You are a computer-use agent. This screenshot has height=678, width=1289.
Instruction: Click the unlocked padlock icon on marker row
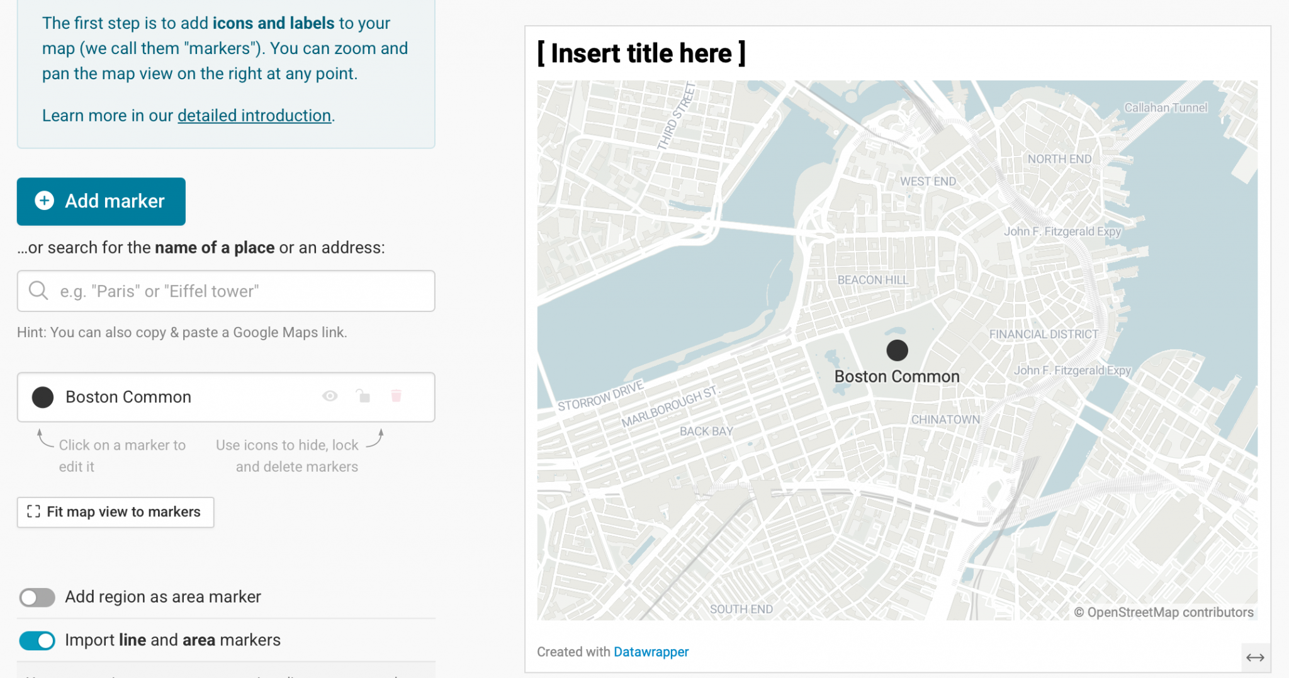click(x=364, y=396)
